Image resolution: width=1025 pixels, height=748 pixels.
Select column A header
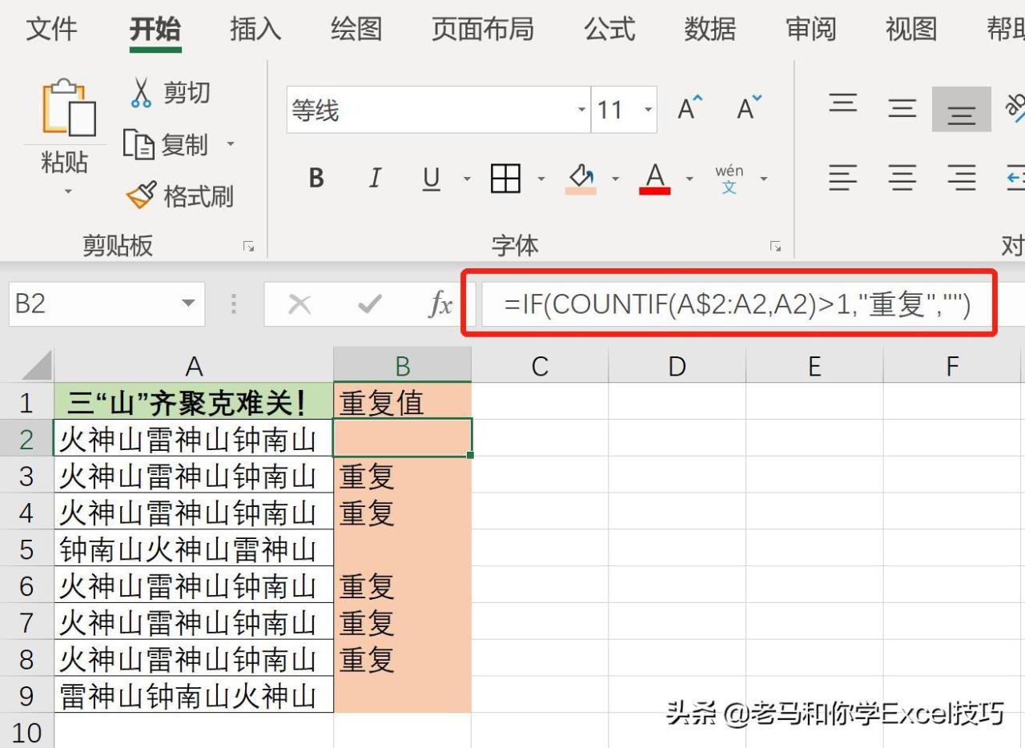coord(194,366)
